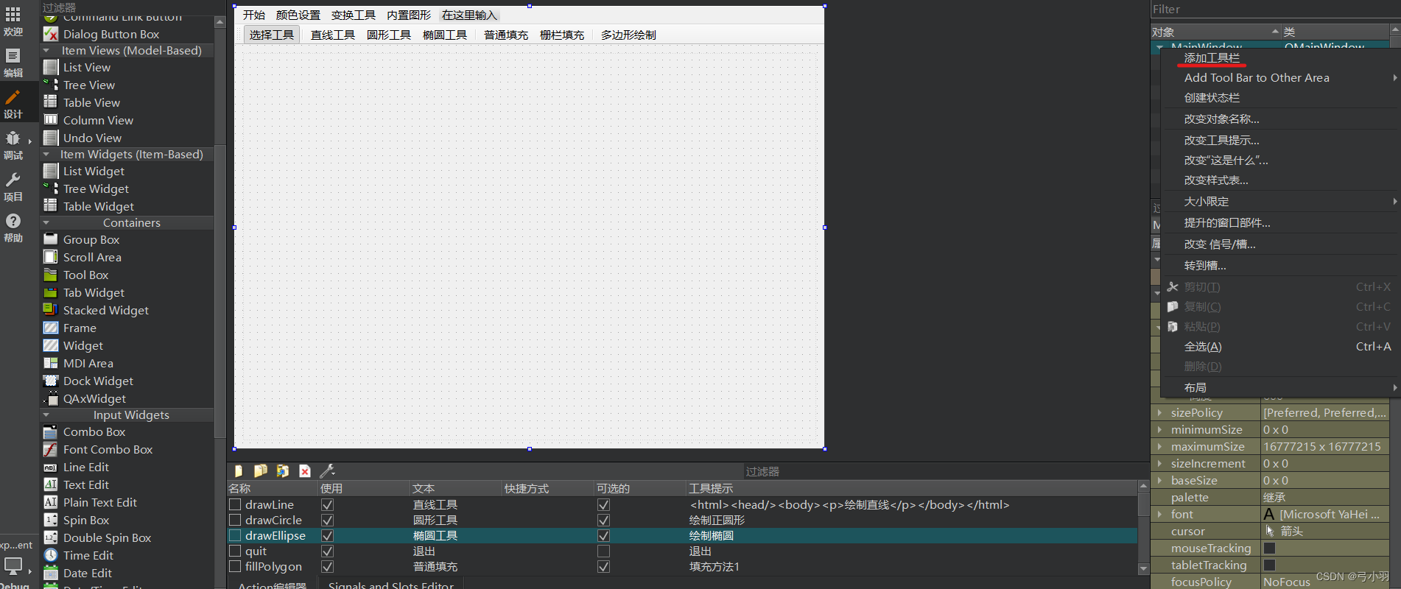Click the red delete action icon
Screen dimensions: 1401x589
tap(305, 470)
